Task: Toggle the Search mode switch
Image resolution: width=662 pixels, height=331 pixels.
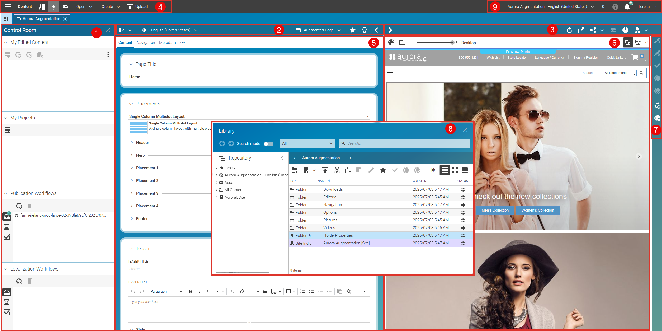Action: (268, 144)
